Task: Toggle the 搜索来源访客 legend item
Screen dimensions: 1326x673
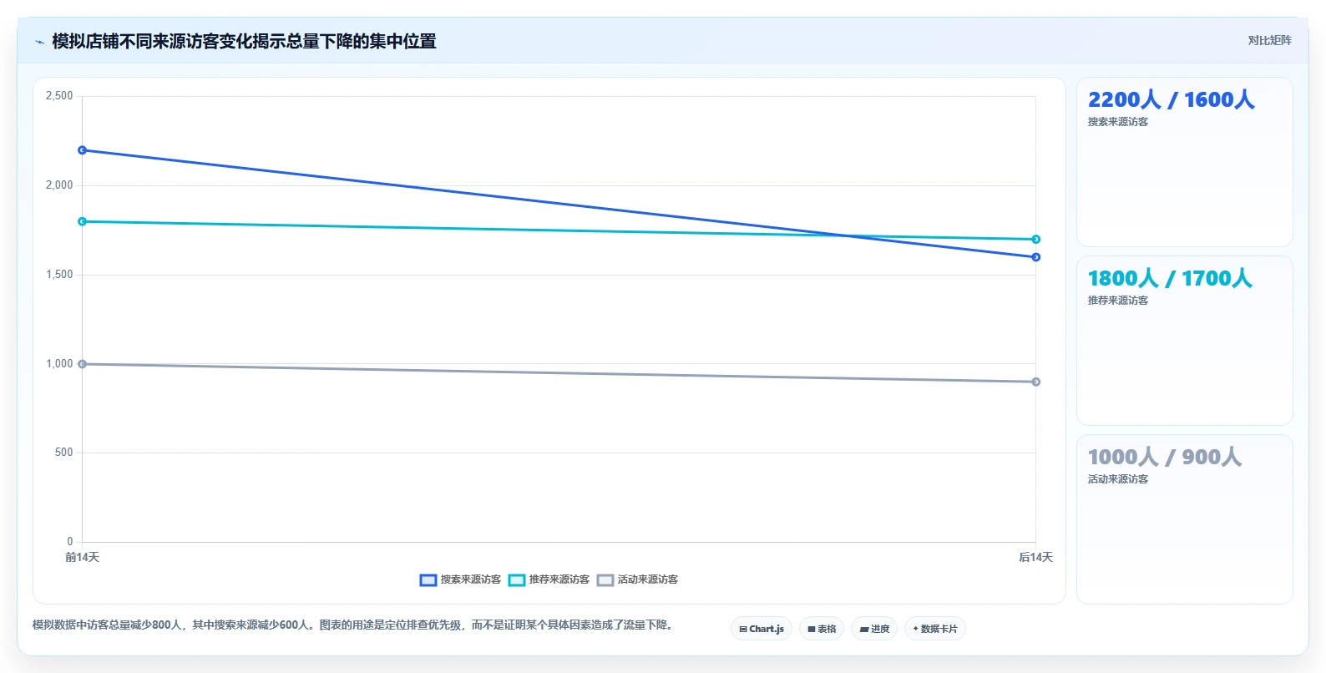Action: [460, 579]
